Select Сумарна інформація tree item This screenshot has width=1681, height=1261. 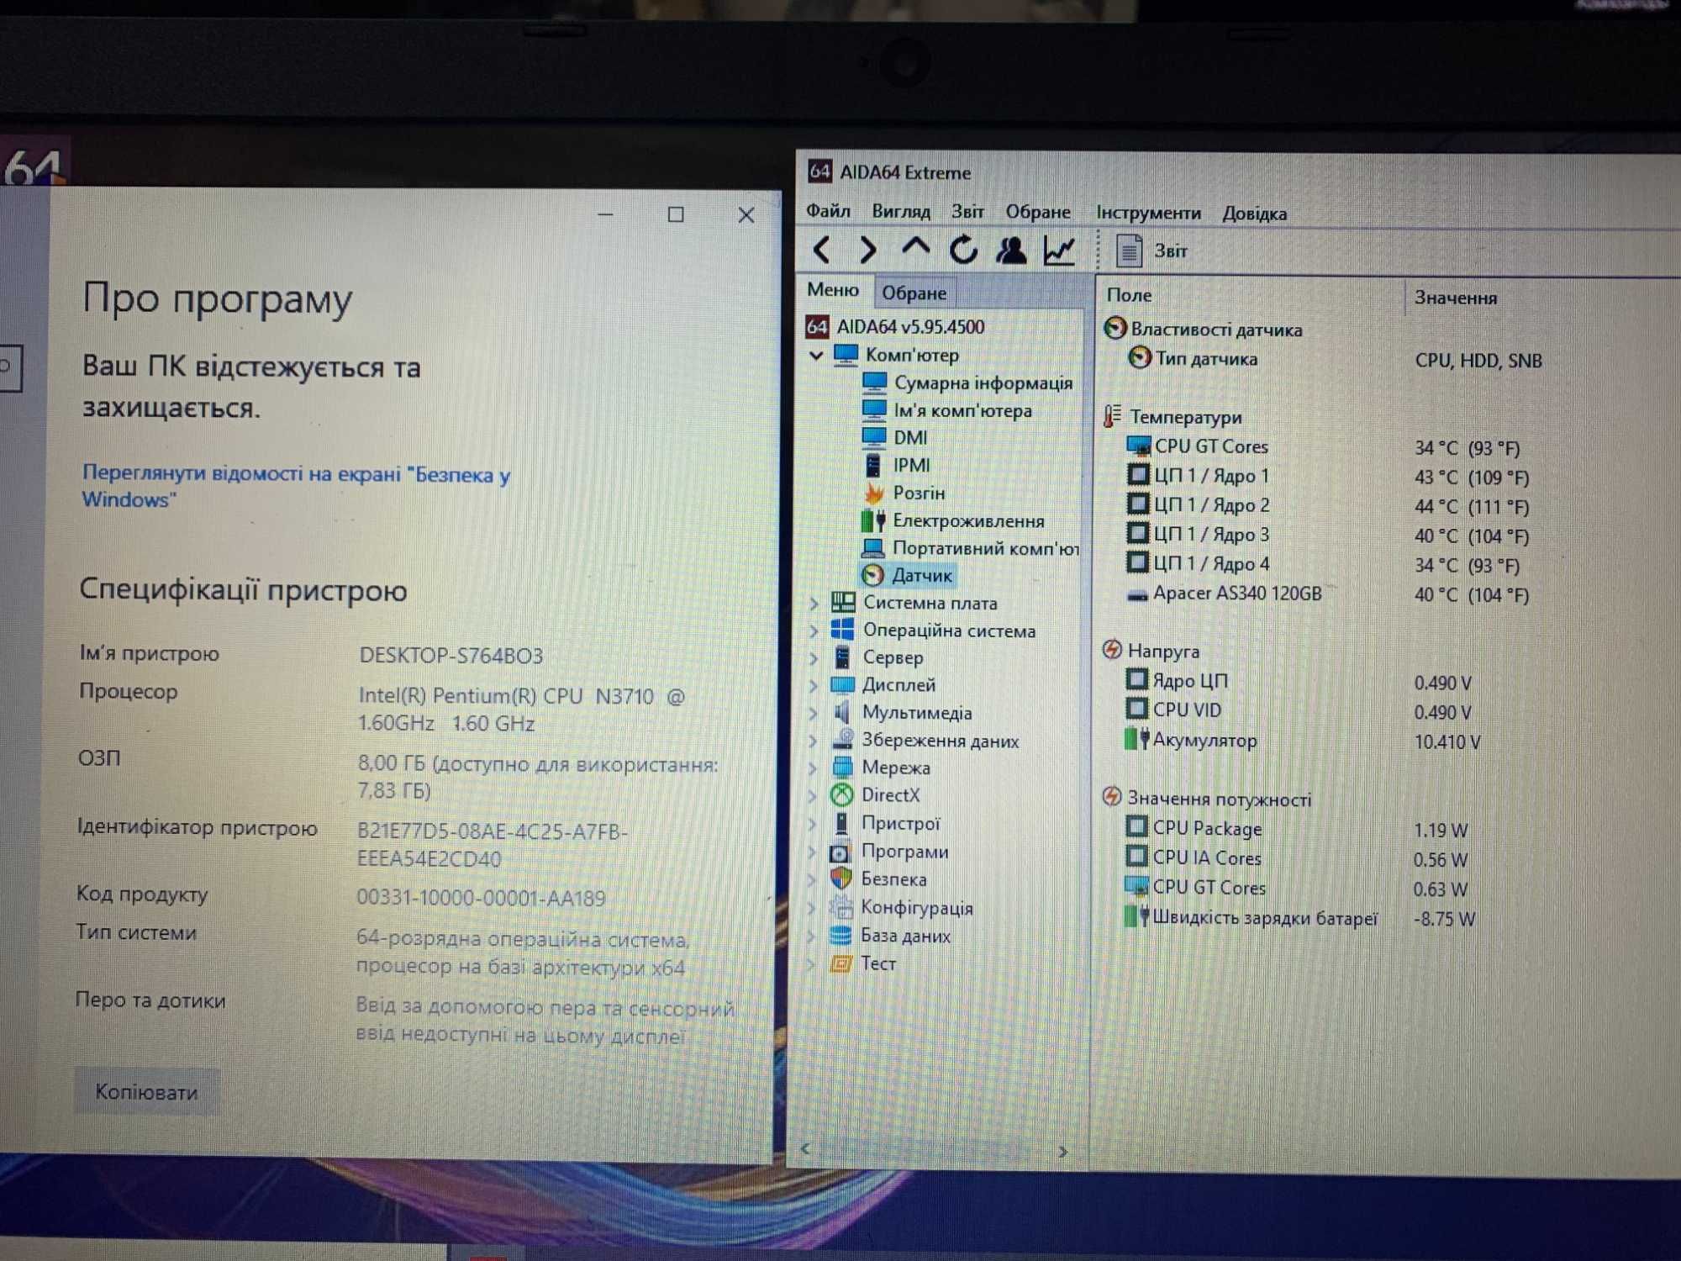coord(967,383)
